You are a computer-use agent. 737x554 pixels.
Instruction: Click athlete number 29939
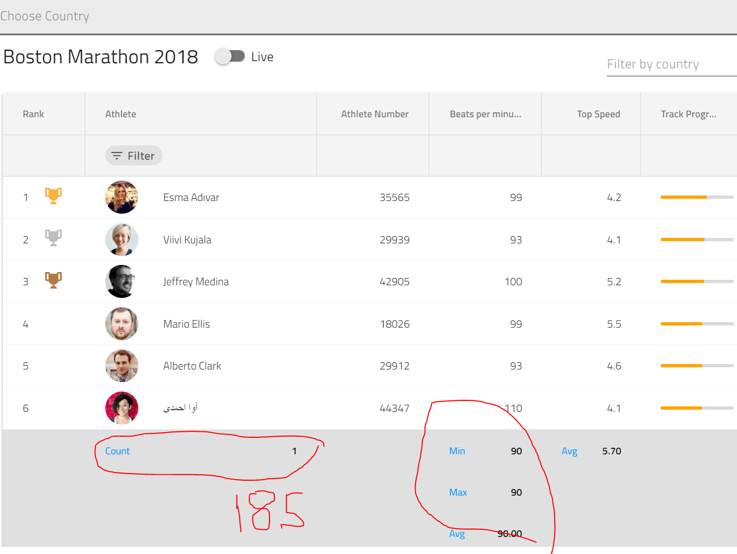[395, 240]
